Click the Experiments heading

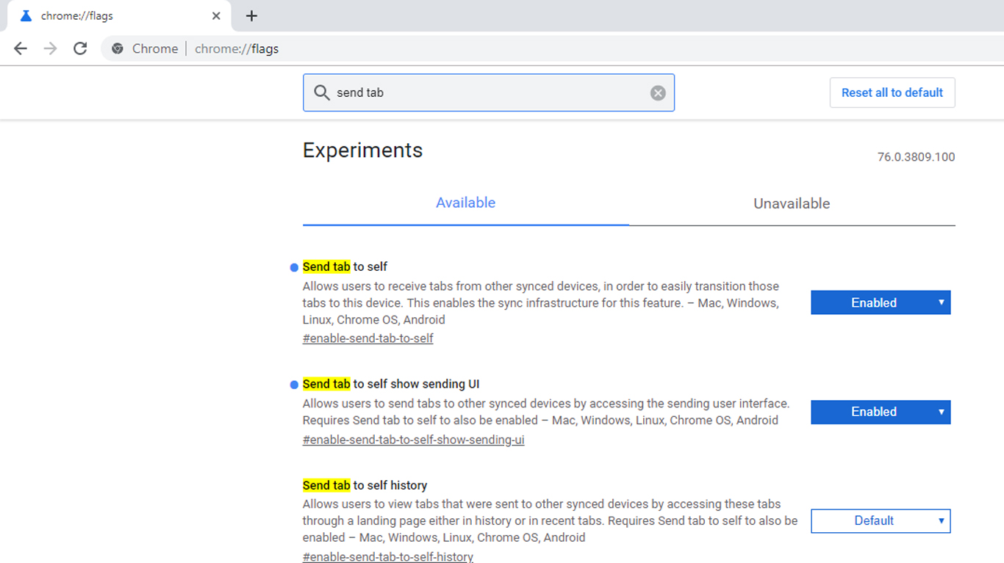coord(362,150)
